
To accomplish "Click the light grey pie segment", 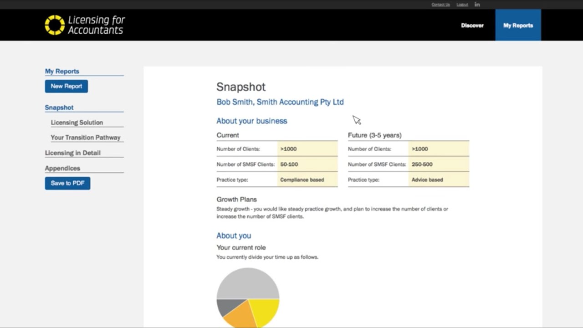I will coord(248,282).
